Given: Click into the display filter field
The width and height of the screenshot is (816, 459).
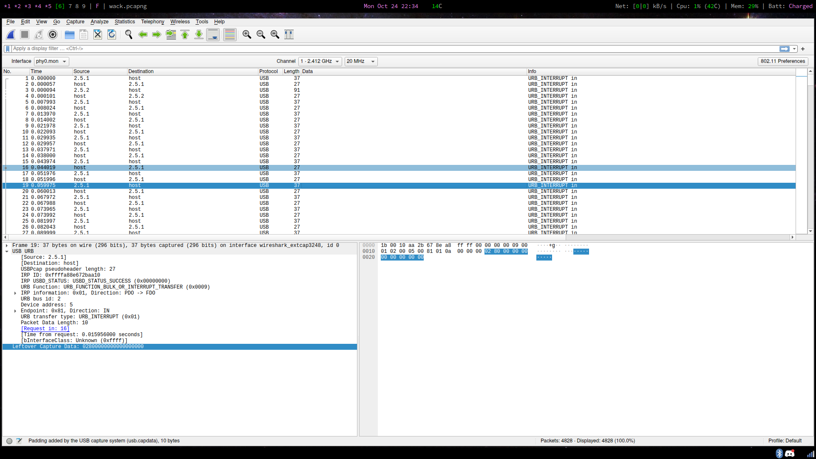Looking at the screenshot, I should coord(393,49).
